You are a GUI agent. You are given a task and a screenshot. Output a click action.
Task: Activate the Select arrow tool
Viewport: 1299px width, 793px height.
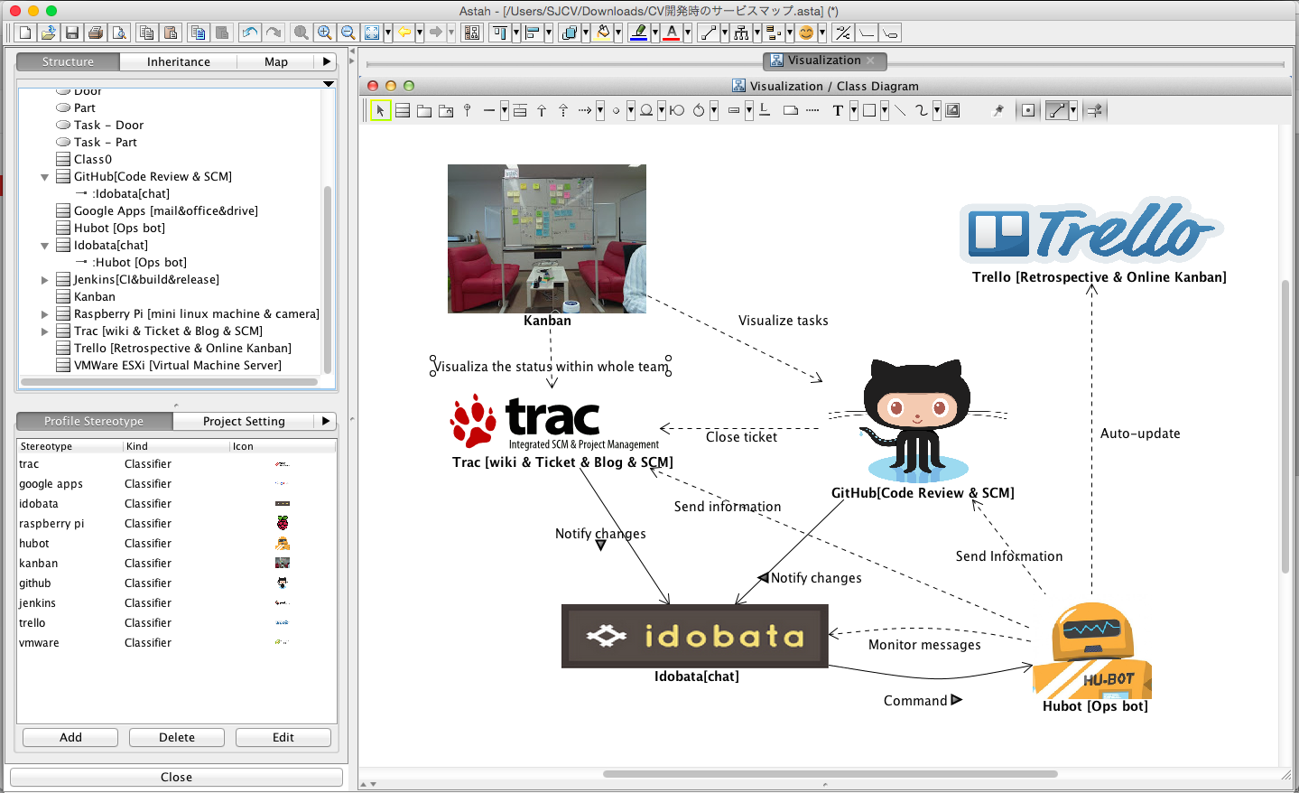pos(380,111)
